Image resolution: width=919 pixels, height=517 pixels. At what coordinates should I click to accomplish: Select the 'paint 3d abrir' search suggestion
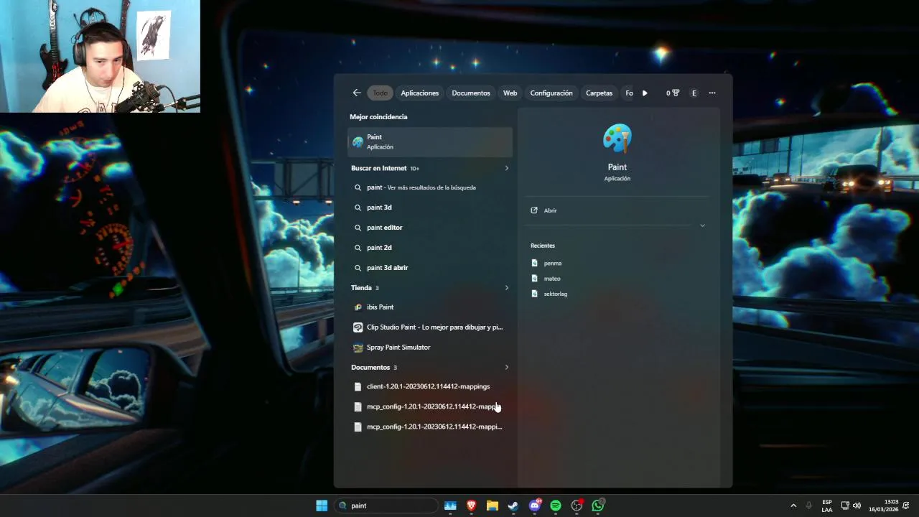pos(430,268)
